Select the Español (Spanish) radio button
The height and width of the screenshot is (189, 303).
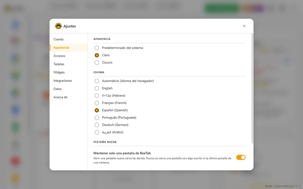pos(97,110)
